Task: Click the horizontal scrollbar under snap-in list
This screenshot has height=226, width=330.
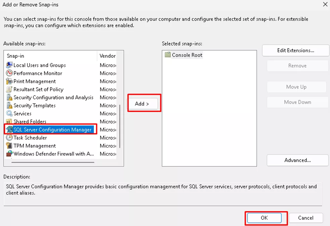Action: coord(53,162)
